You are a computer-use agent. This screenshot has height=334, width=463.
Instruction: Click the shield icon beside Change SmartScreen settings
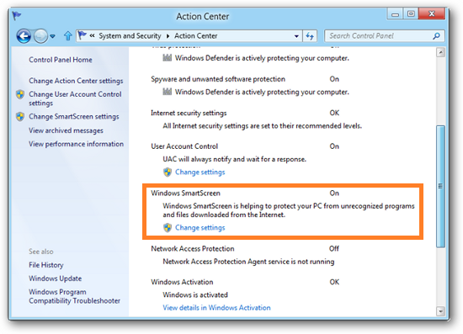pyautogui.click(x=20, y=117)
